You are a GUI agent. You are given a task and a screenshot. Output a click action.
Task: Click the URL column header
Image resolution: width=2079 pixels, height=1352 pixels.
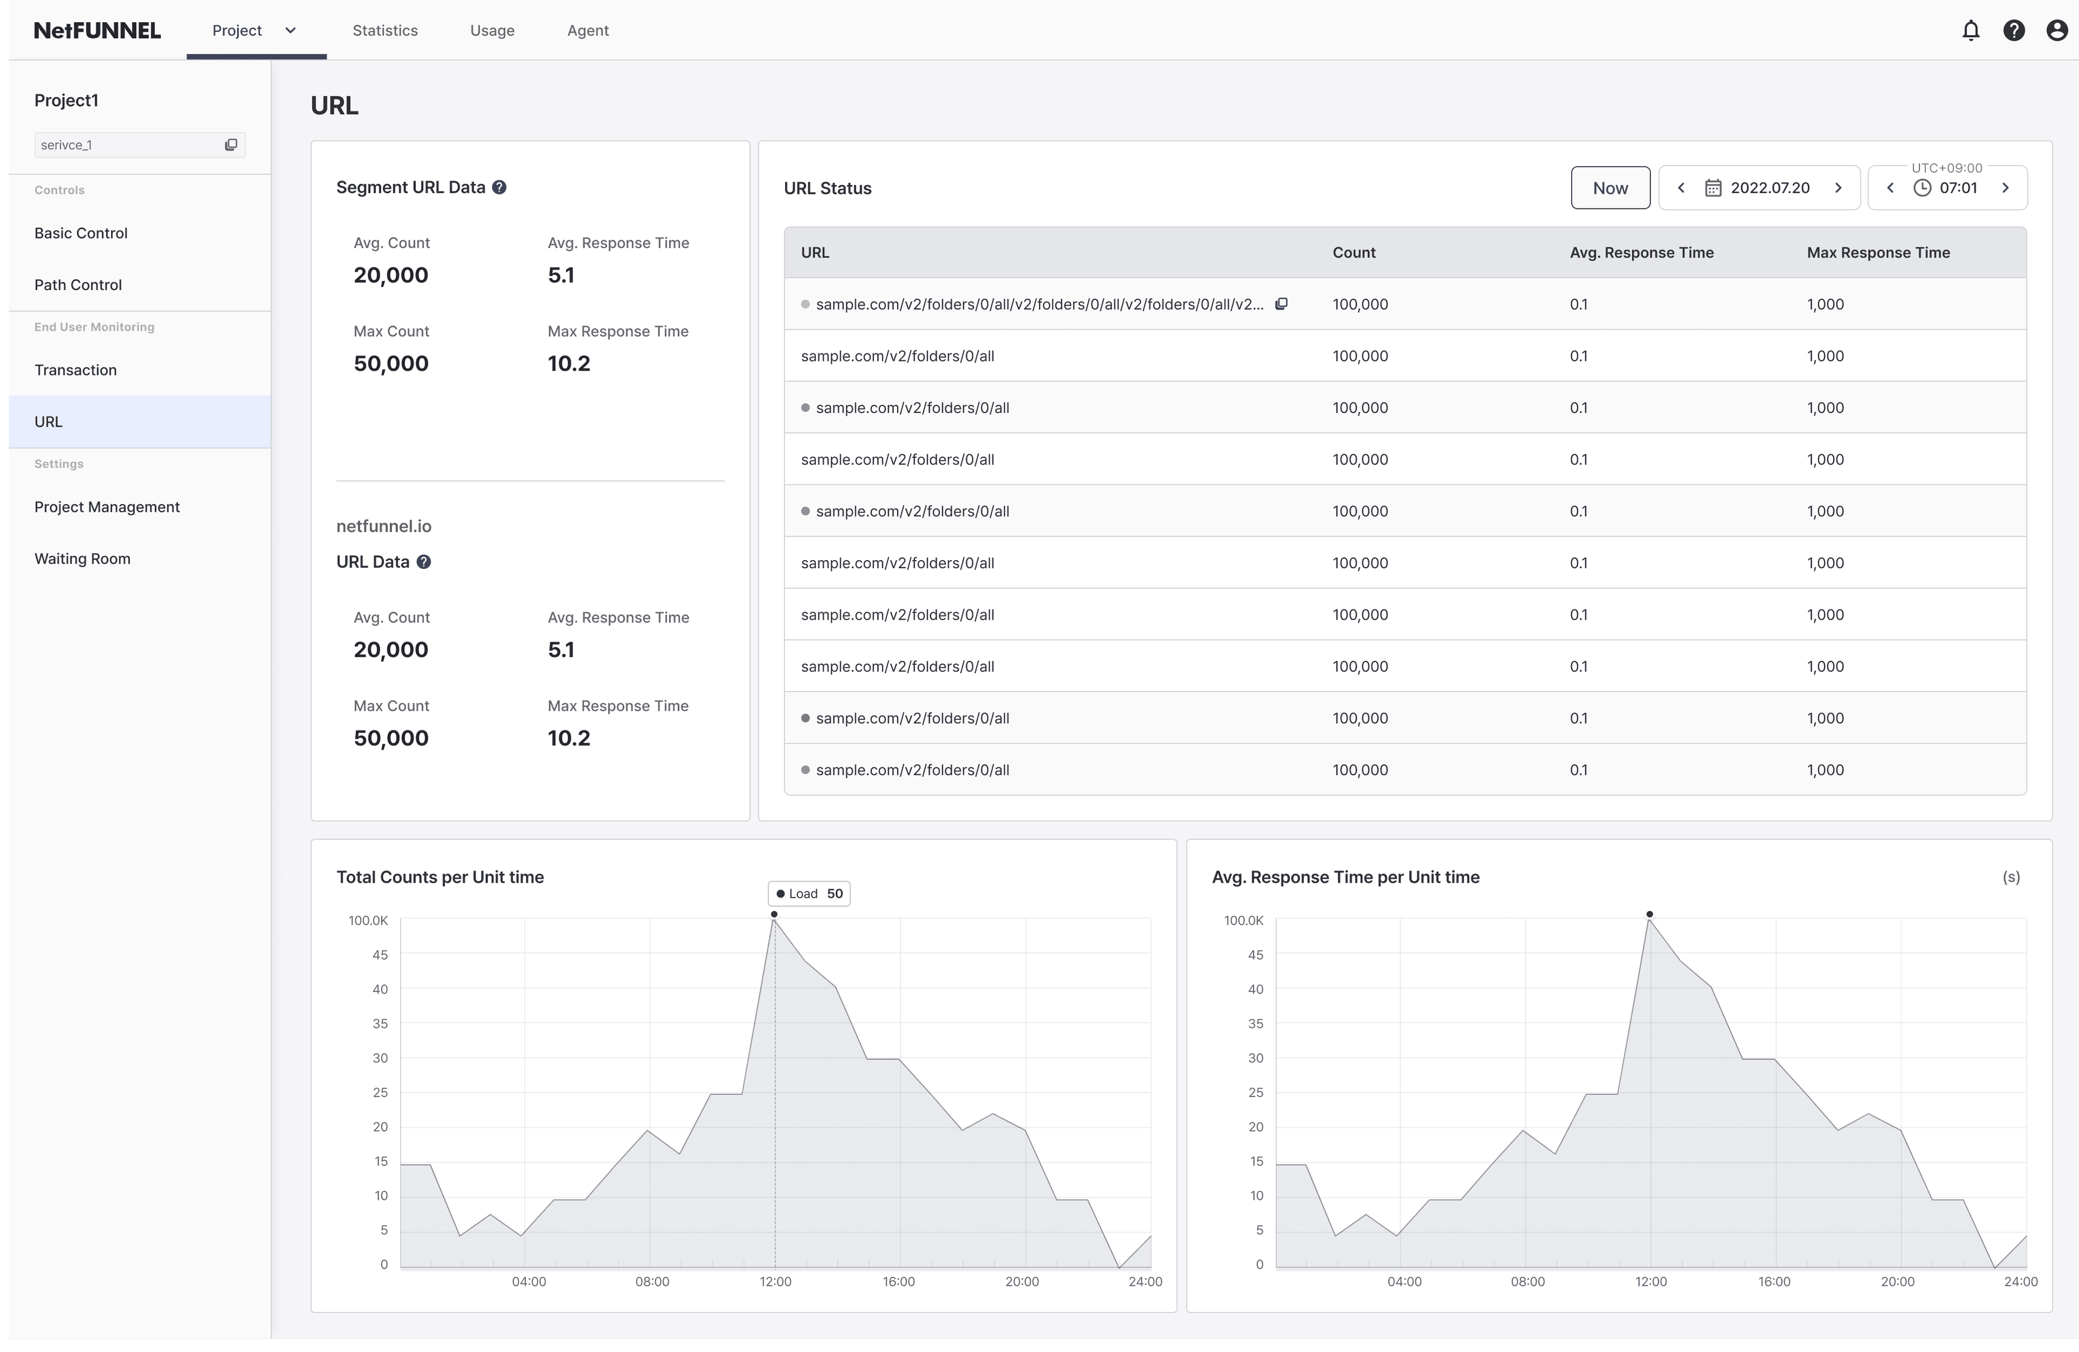coord(815,252)
